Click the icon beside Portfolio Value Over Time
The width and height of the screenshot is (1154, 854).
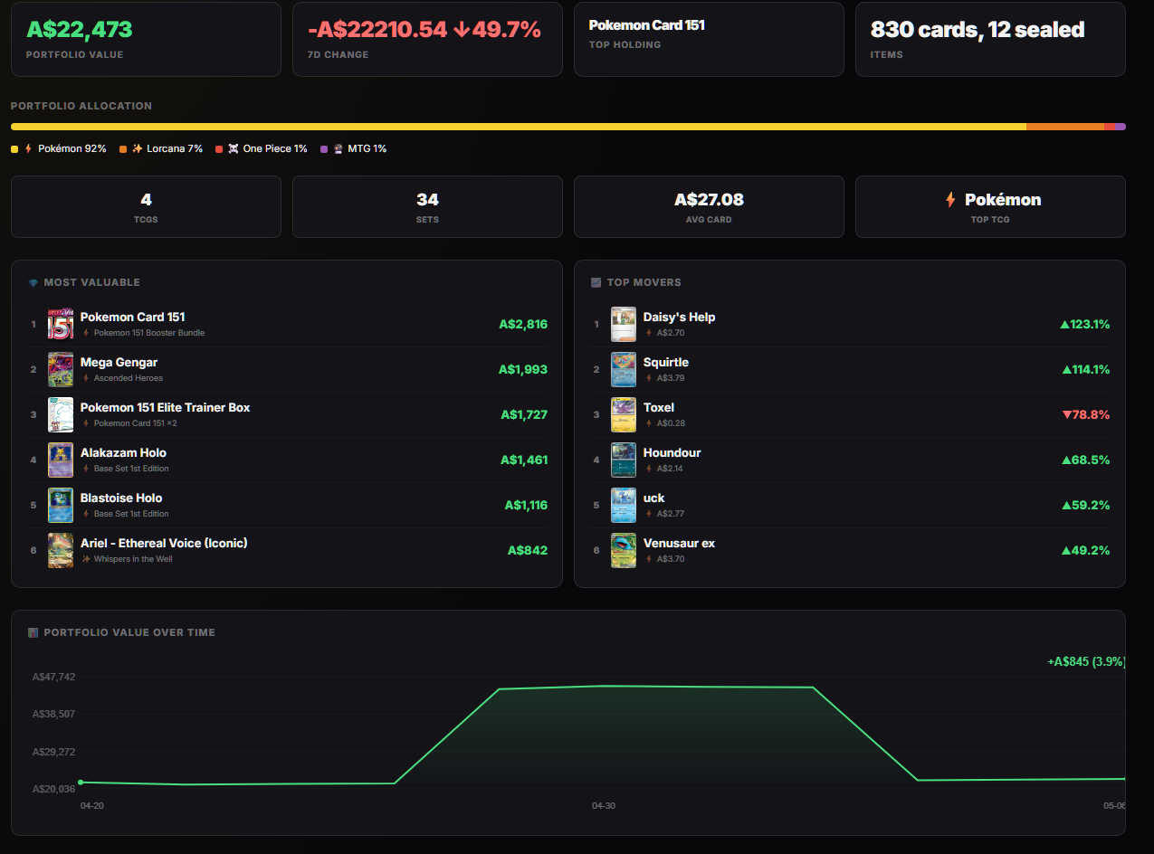(x=33, y=632)
